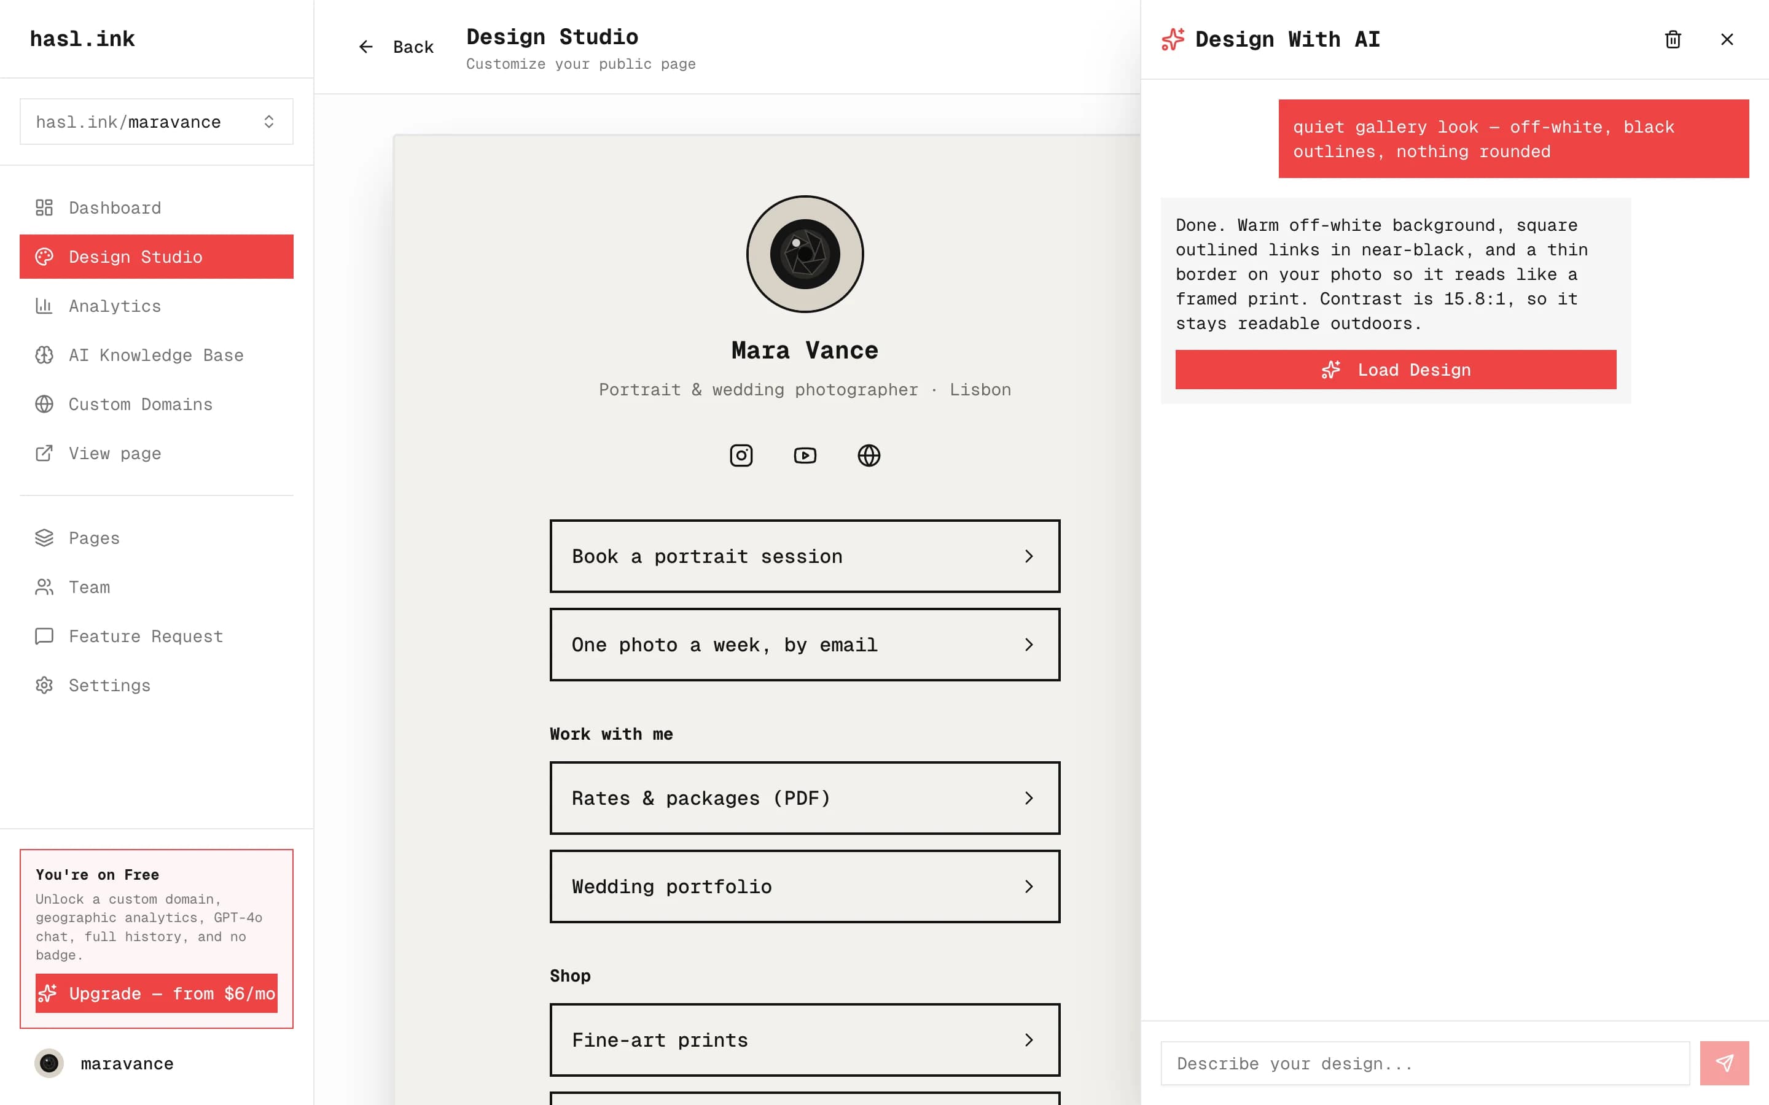Open the Fine-art prints link
Viewport: 1769px width, 1105px height.
tap(805, 1040)
